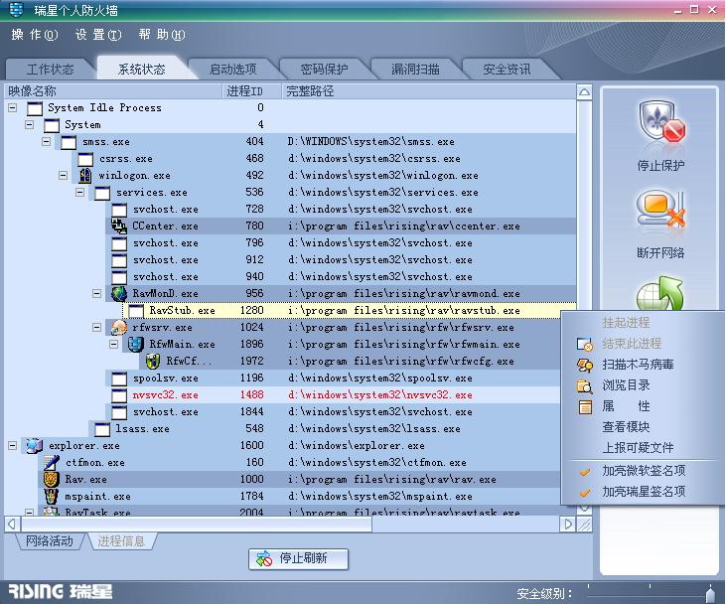
Task: Open the 操作(O) menu
Action: [x=34, y=35]
